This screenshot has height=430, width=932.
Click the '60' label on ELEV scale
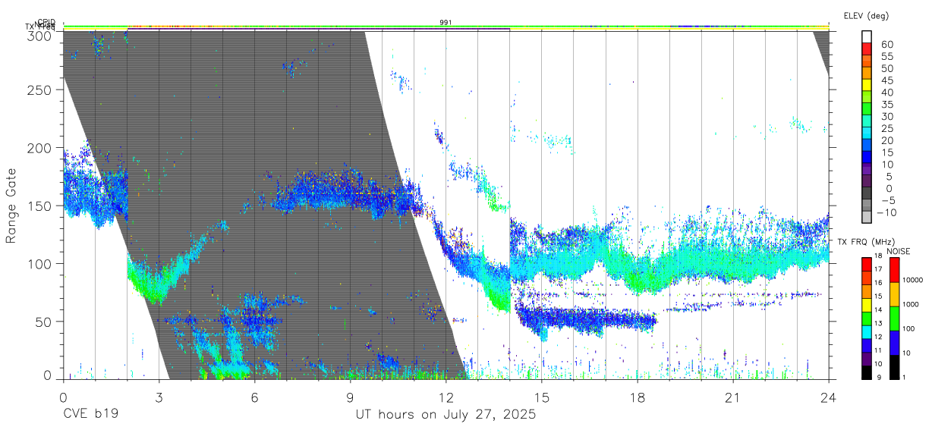pyautogui.click(x=886, y=44)
